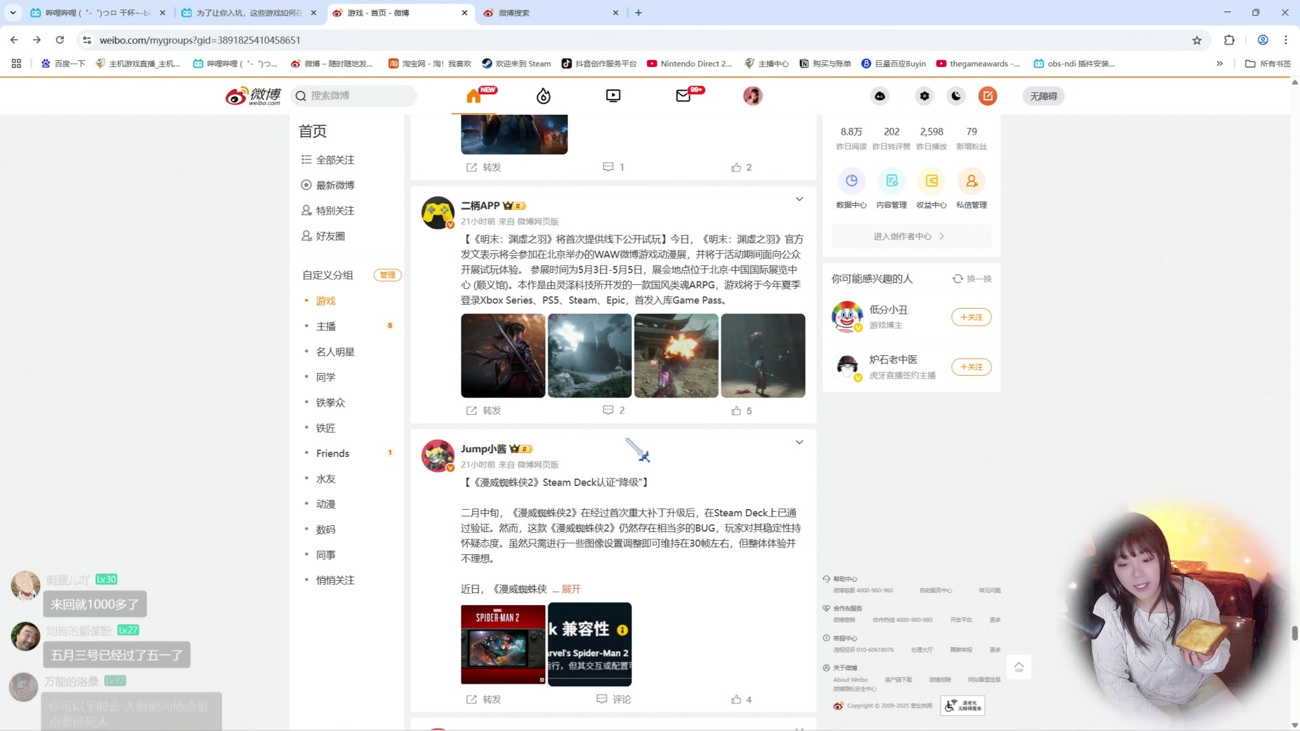
Task: Expand options menu of Jump小酱 post
Action: coord(799,442)
